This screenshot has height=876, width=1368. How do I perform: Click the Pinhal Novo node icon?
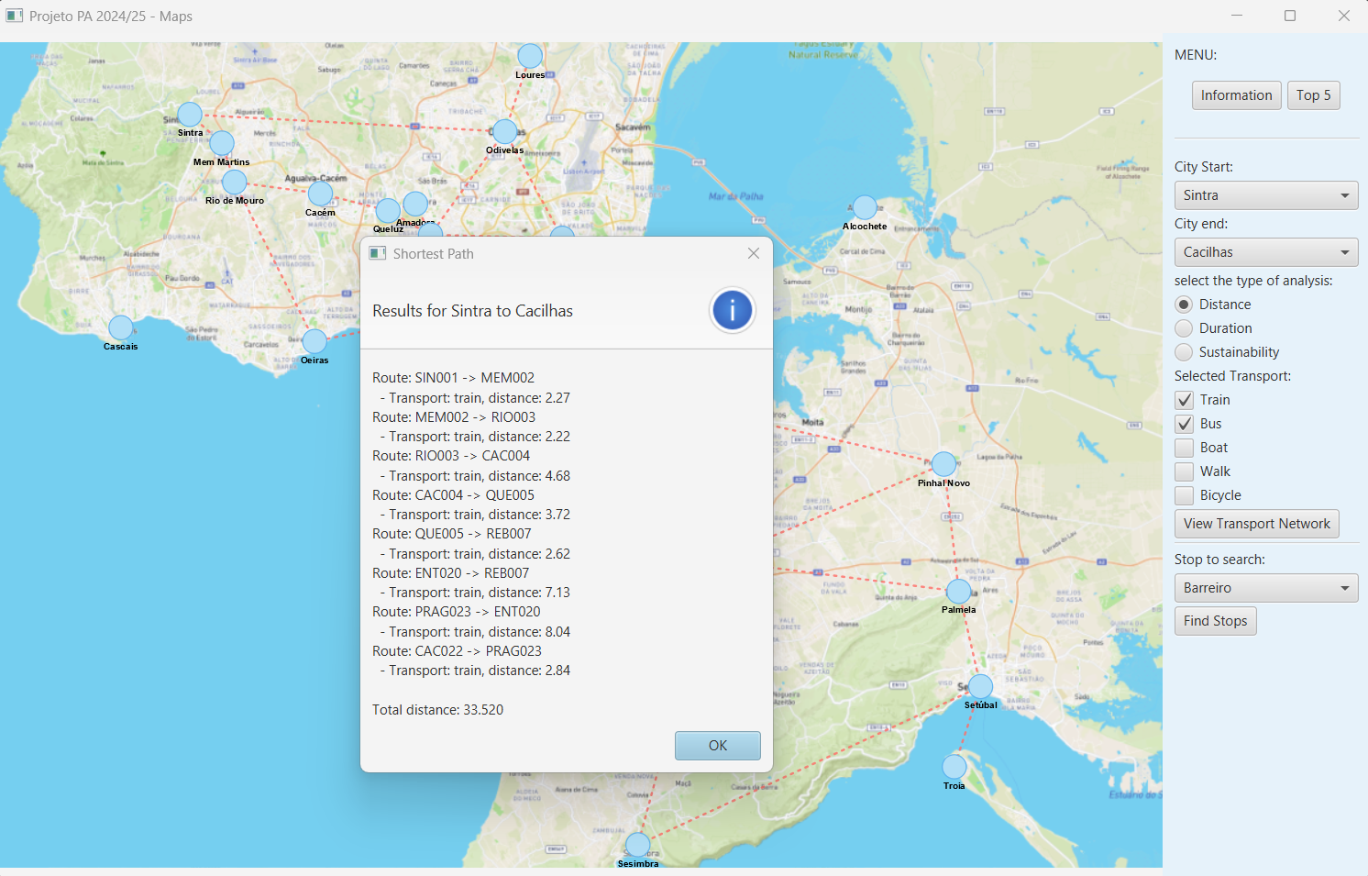coord(943,463)
